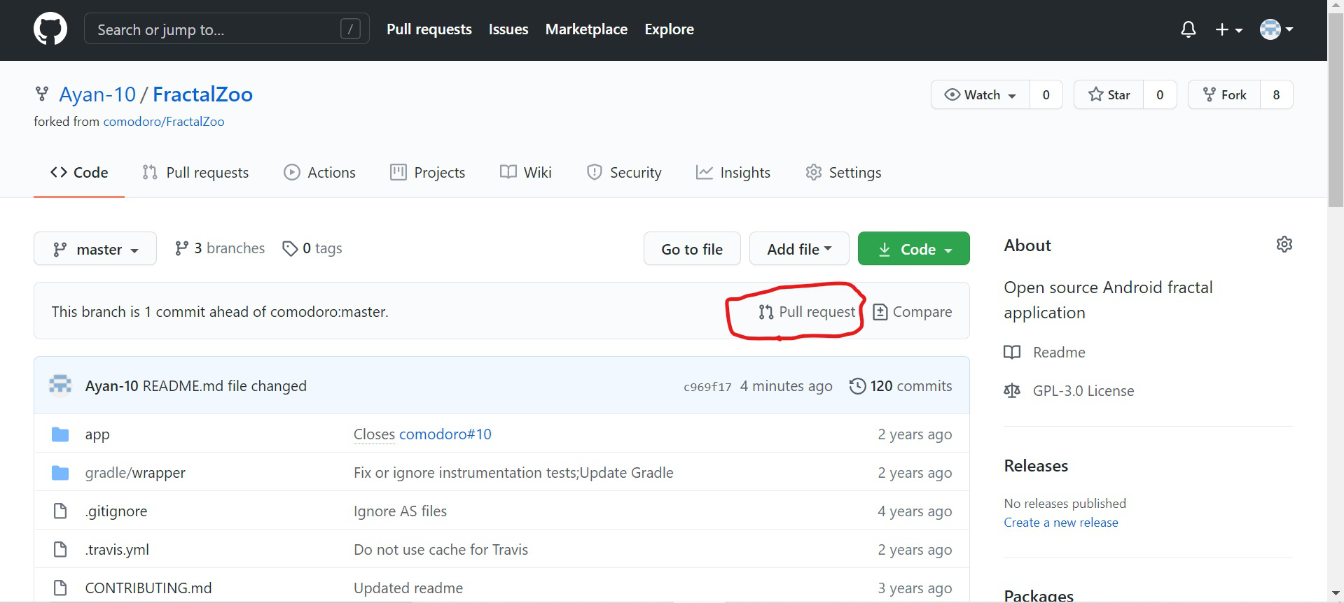Click the .travis.yml file icon
Viewport: 1344px width, 603px height.
point(60,550)
